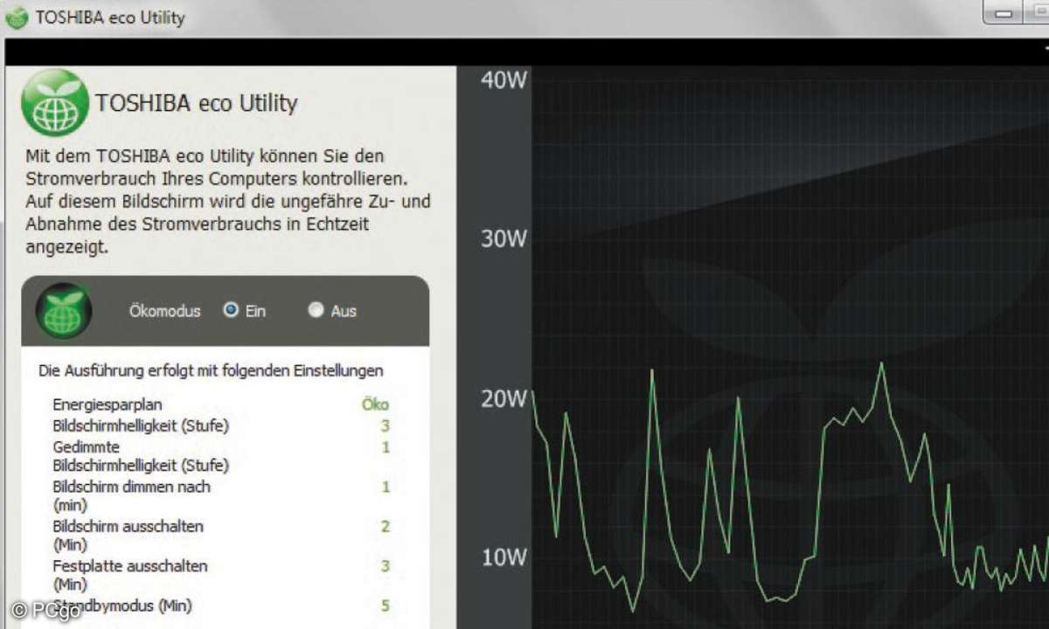Click value 2 of Bildschirm ausschalten

pos(386,527)
